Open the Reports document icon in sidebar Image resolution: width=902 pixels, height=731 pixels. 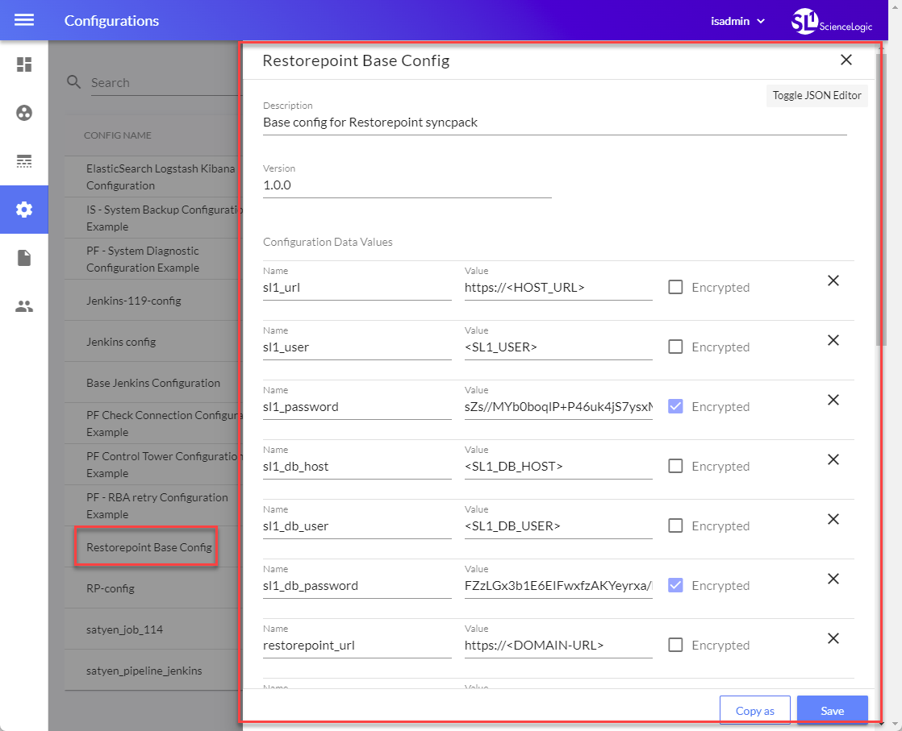click(24, 258)
